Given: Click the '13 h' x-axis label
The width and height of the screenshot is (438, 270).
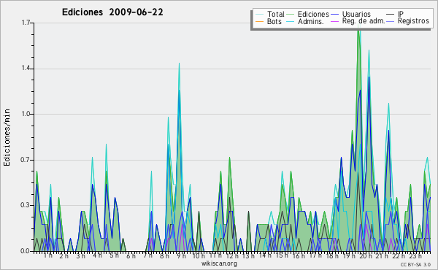Looking at the screenshot, I should click(x=248, y=256).
